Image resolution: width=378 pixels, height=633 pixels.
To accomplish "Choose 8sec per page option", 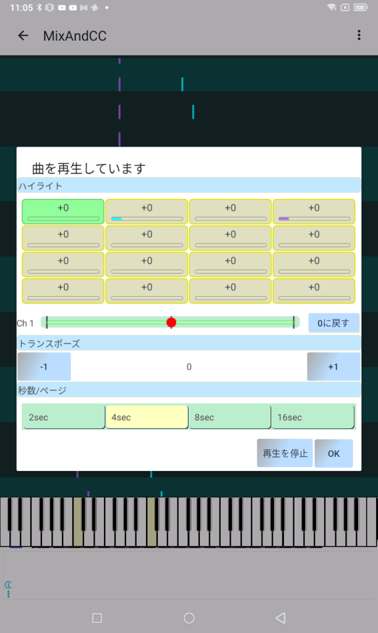I will point(230,417).
